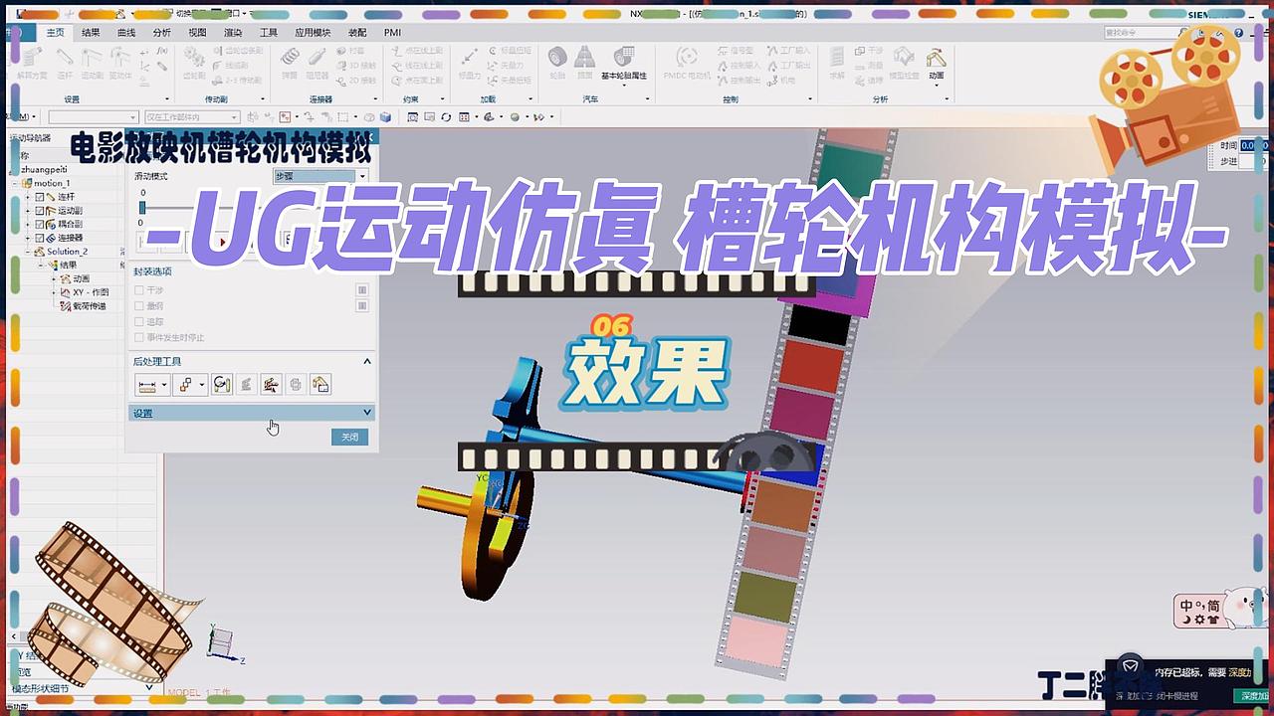Open the 齿轮副 gear coupler tool
The height and width of the screenshot is (716, 1274).
194,62
